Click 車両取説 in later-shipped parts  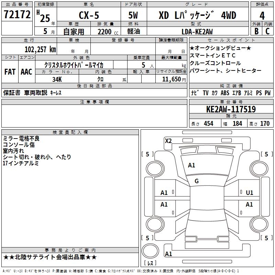coord(36,92)
